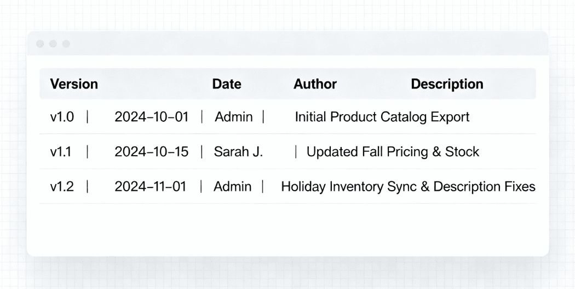Maximize the window using third dot
The image size is (575, 289).
(x=66, y=44)
